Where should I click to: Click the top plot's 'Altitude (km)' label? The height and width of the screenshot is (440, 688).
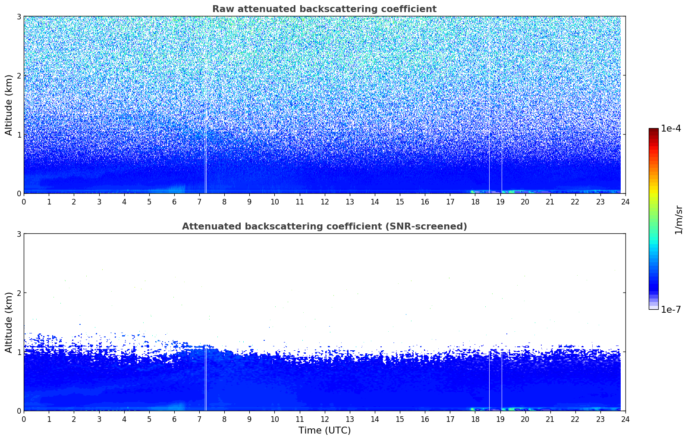click(x=9, y=105)
